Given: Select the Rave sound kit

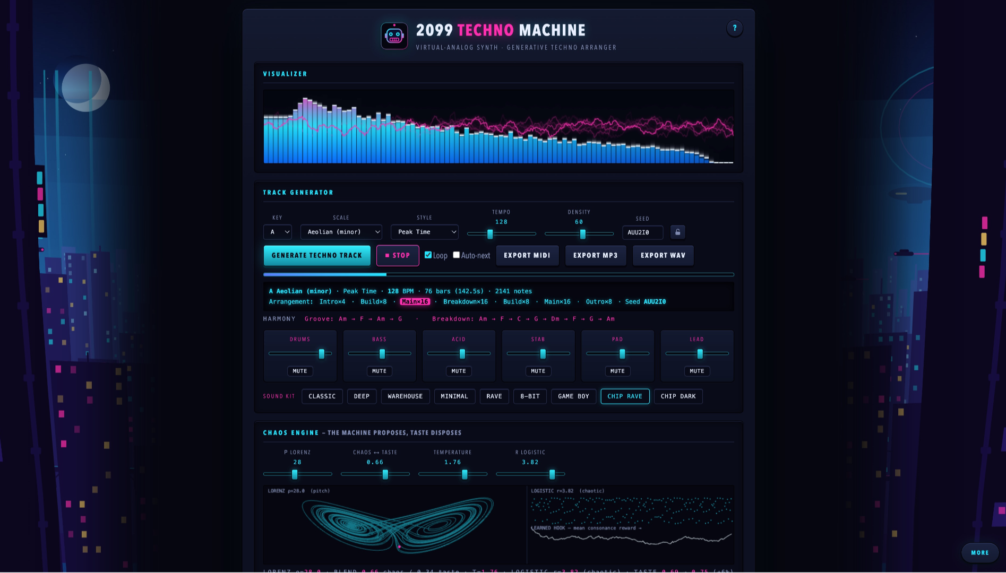Looking at the screenshot, I should 494,396.
